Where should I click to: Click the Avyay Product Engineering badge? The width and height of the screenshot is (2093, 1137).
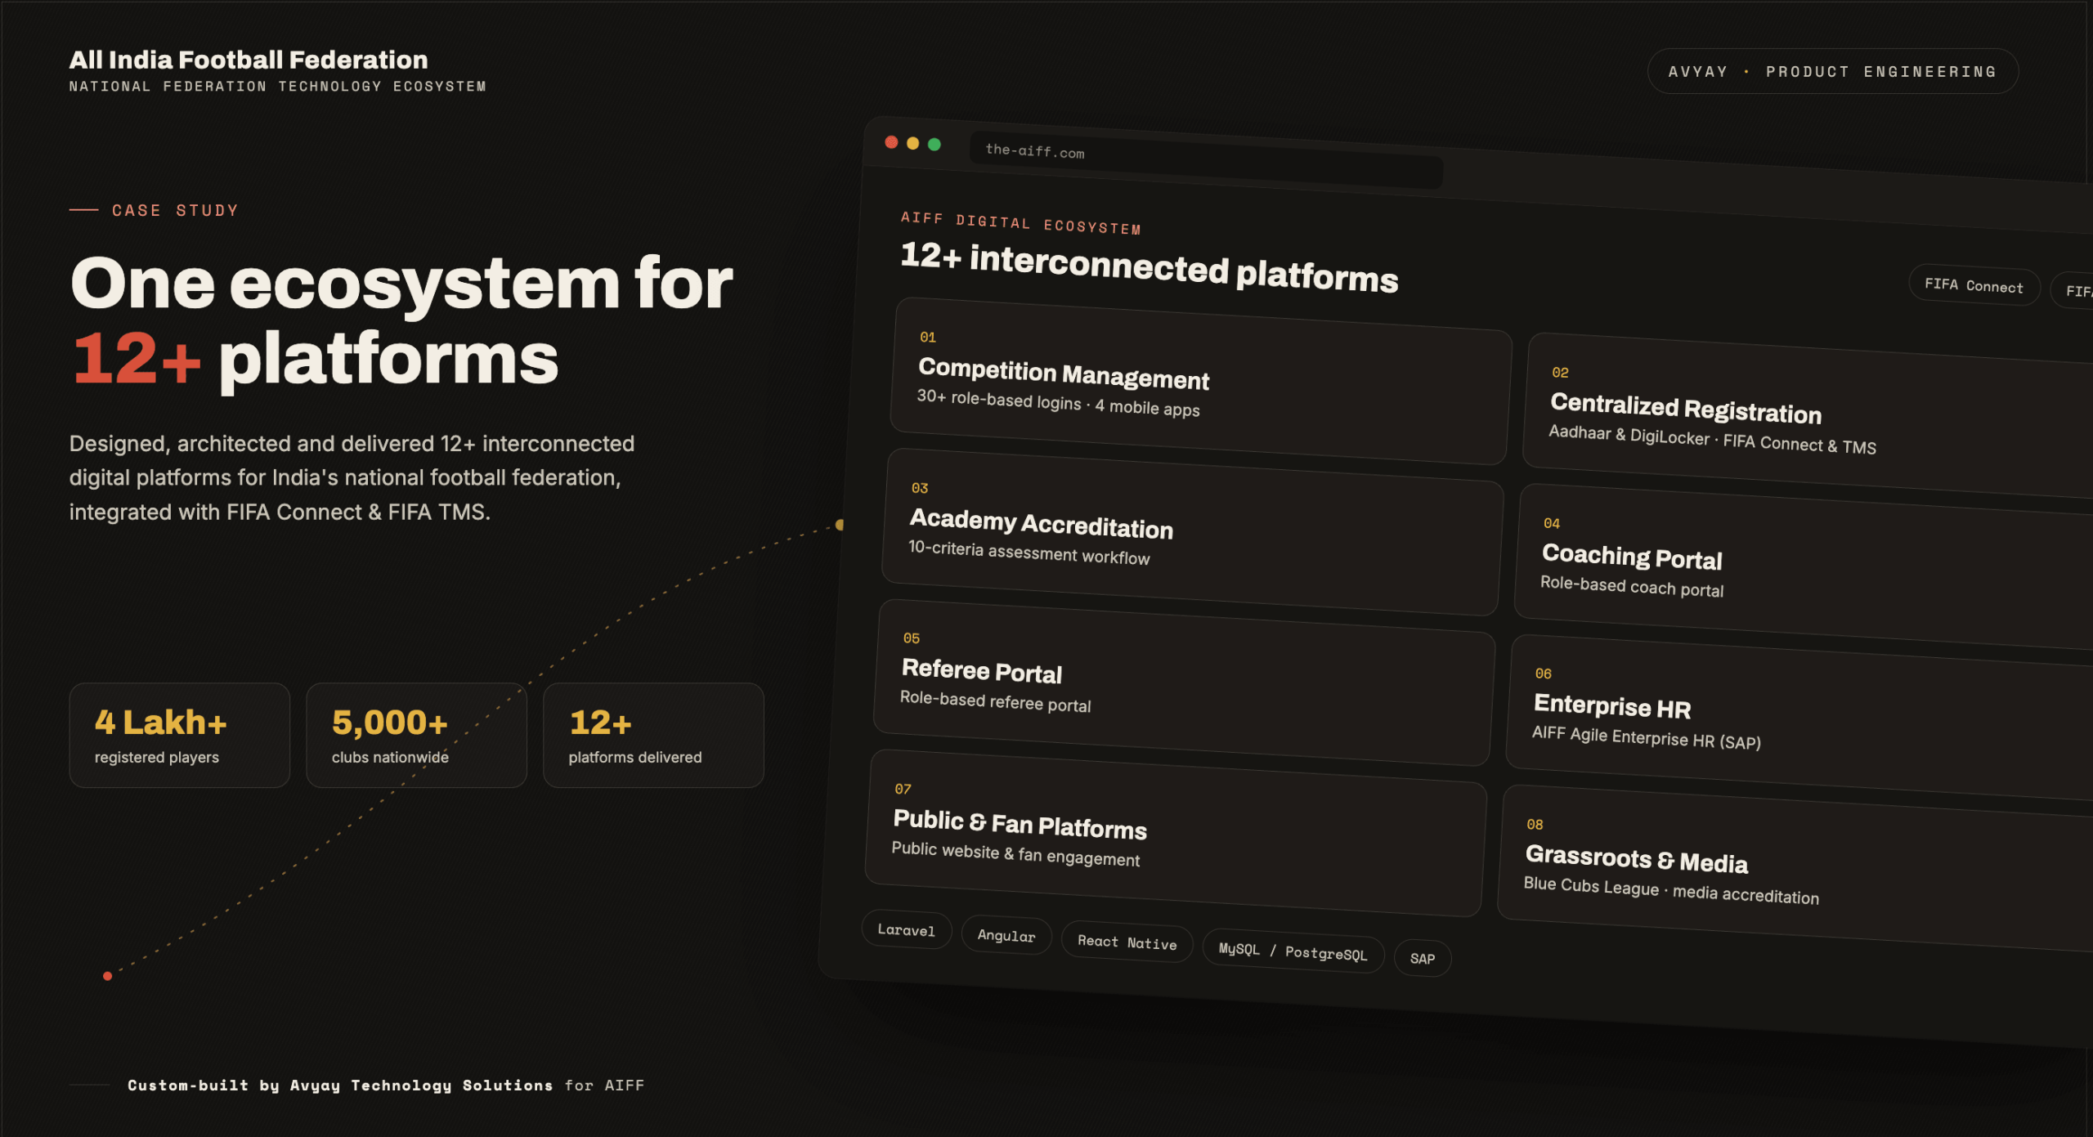pos(1832,71)
